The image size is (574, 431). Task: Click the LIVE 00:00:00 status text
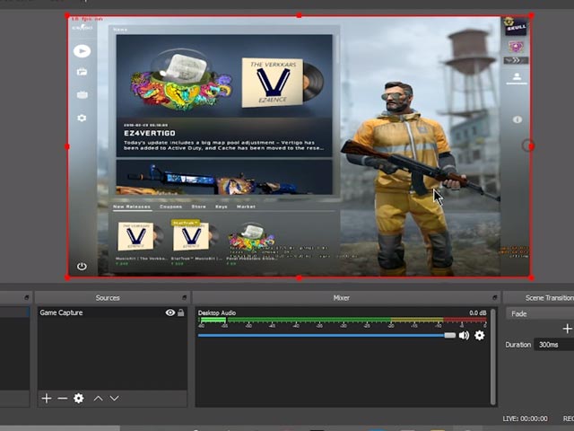tap(526, 418)
